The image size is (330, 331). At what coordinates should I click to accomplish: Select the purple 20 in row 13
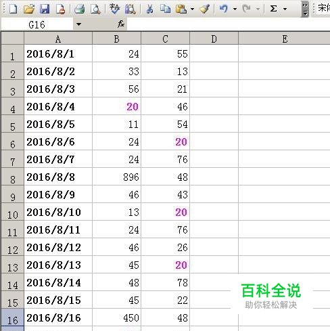[165, 265]
